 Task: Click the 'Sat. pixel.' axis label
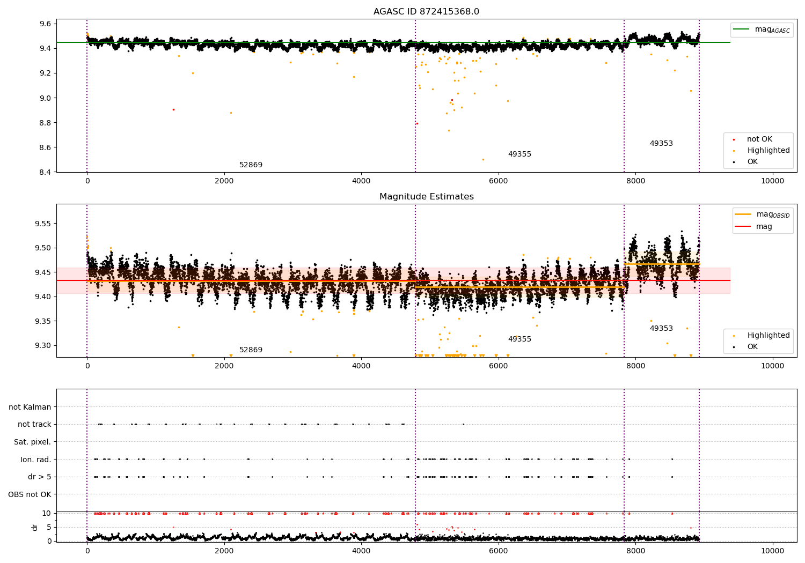coord(33,442)
